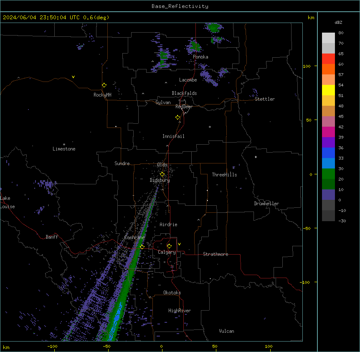The image size is (360, 352).
Task: Click the Sylvan label
Action: point(163,102)
